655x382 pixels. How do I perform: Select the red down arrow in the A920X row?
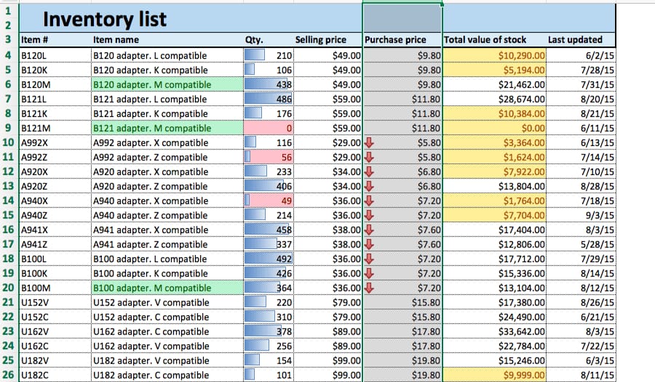pos(369,172)
